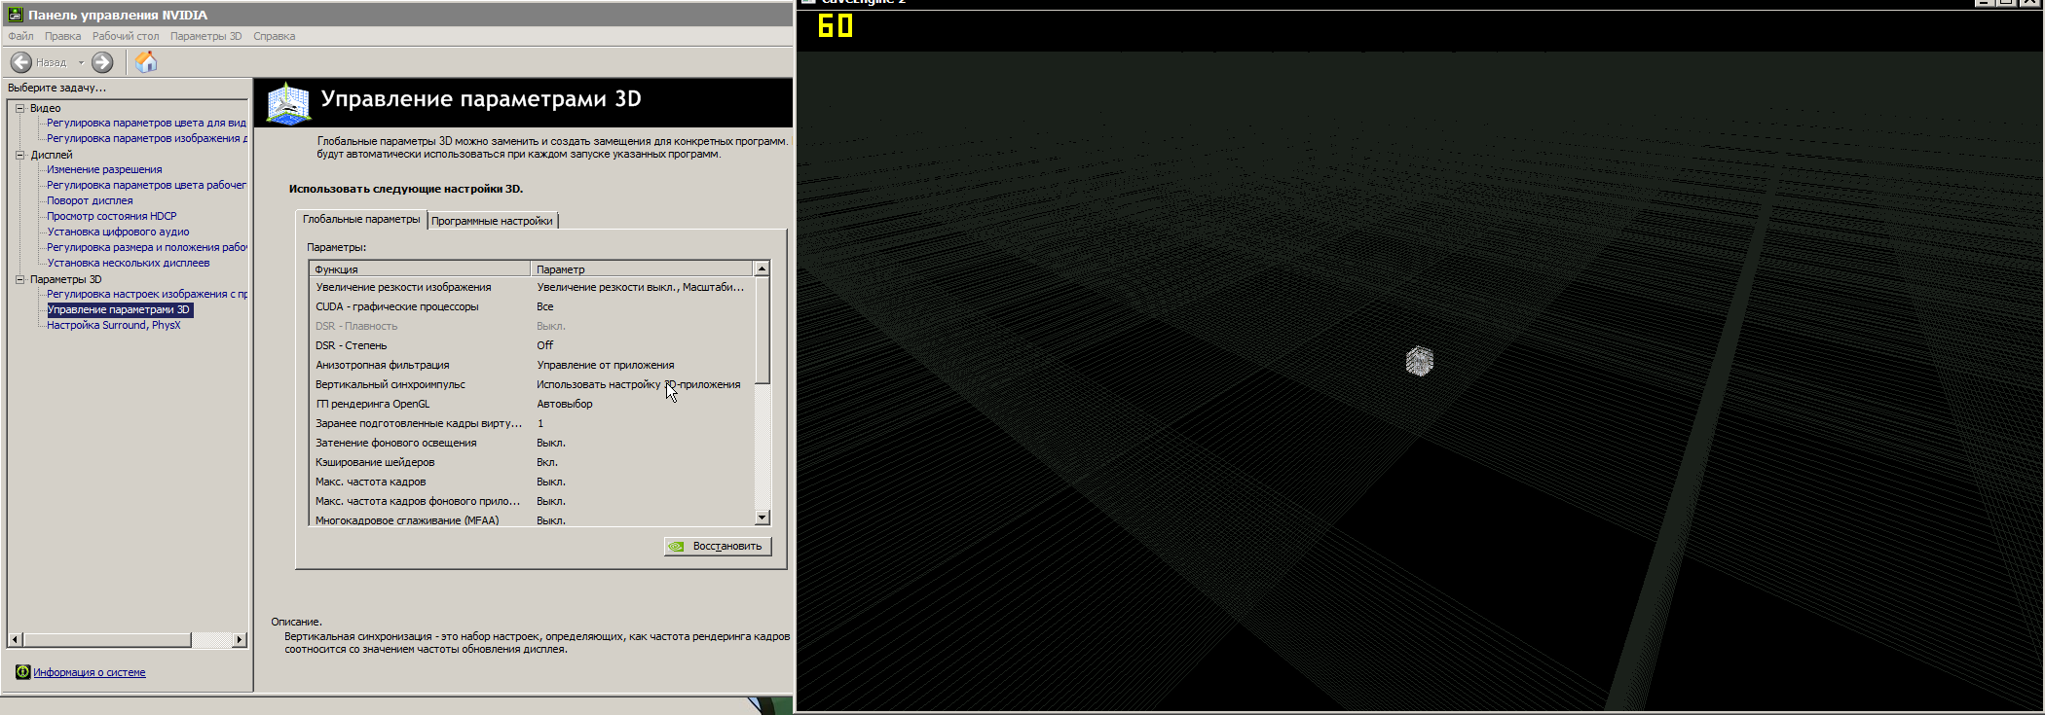Select 'Изменение разрешения' in the task tree
This screenshot has width=2045, height=715.
[104, 169]
